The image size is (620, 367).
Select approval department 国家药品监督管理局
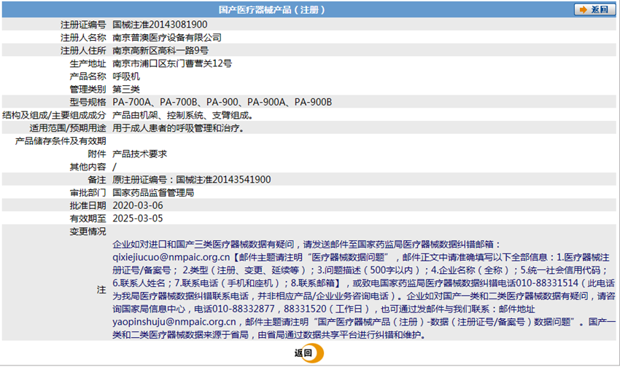click(153, 192)
